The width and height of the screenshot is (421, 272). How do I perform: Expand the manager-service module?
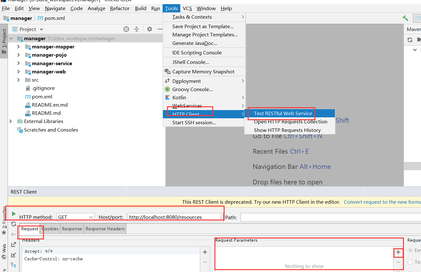pos(18,64)
